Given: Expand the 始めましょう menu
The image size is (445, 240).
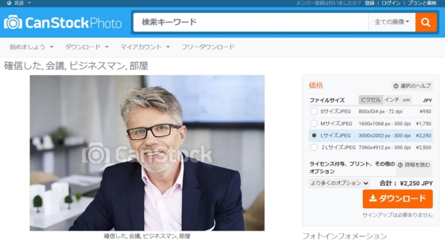Looking at the screenshot, I should click(31, 47).
